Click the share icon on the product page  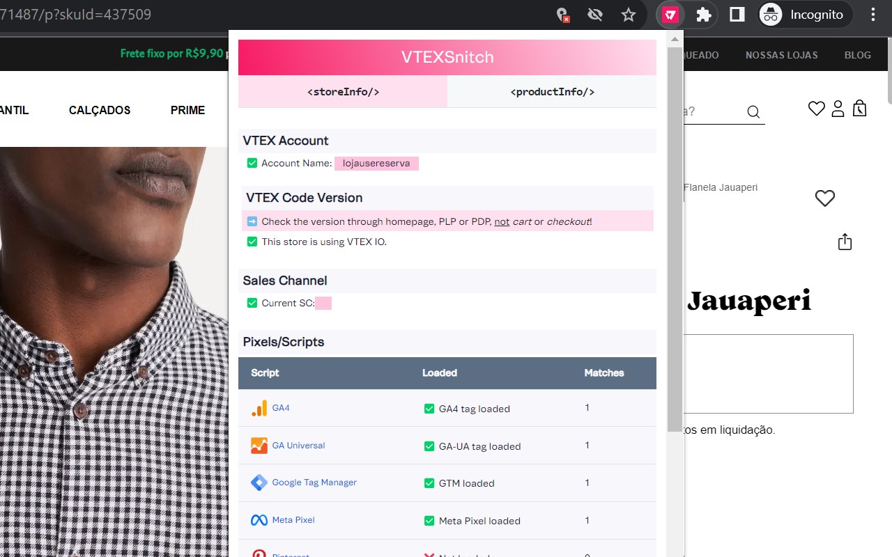(x=844, y=241)
